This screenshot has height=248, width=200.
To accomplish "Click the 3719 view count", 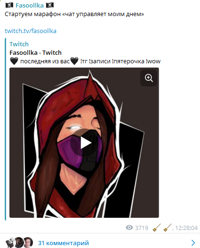I will tap(142, 228).
